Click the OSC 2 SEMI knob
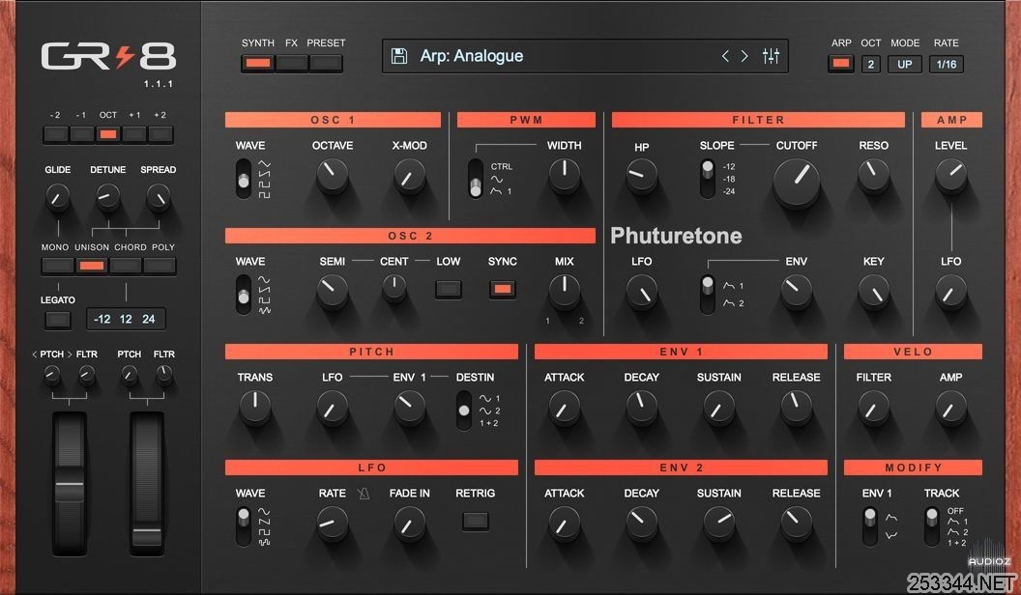The height and width of the screenshot is (595, 1021). tap(332, 291)
